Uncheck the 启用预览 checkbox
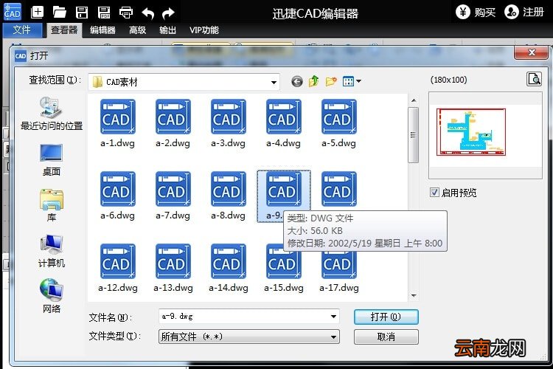Image resolution: width=553 pixels, height=369 pixels. [434, 193]
